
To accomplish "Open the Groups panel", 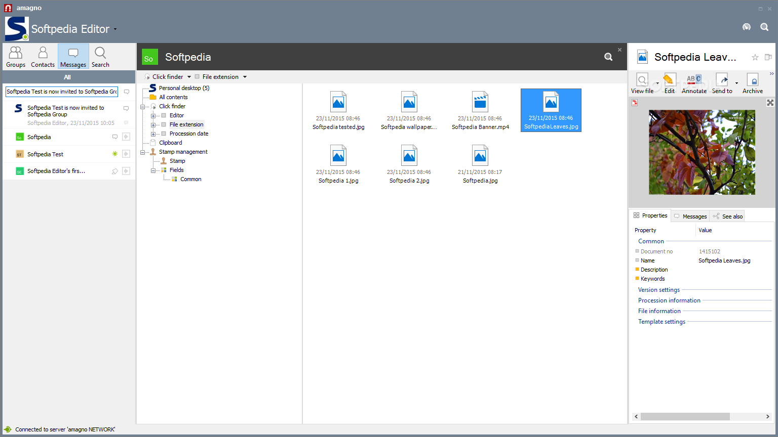I will pos(16,57).
